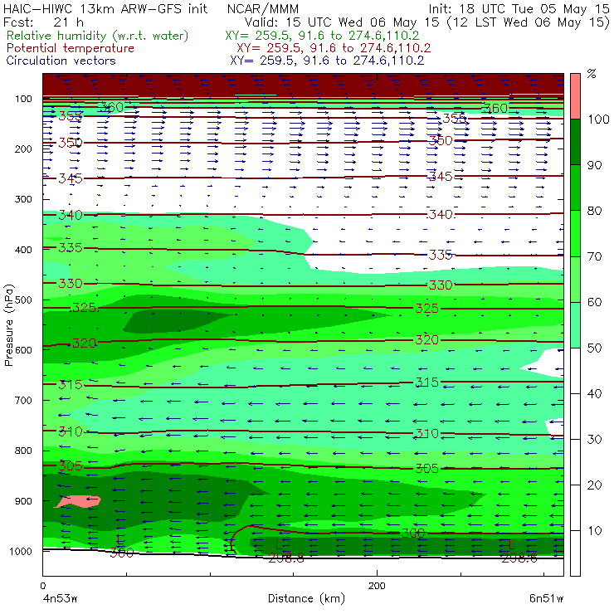
Task: Click the colorbar "%" unit label
Action: tap(592, 74)
